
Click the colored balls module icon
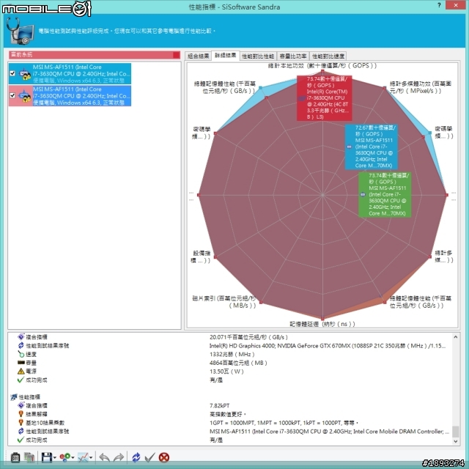pos(65,457)
